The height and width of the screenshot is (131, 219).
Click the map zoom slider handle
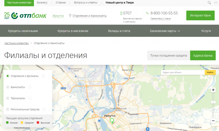pos(213,102)
